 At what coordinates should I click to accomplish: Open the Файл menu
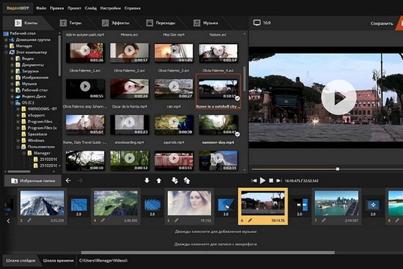(x=42, y=8)
